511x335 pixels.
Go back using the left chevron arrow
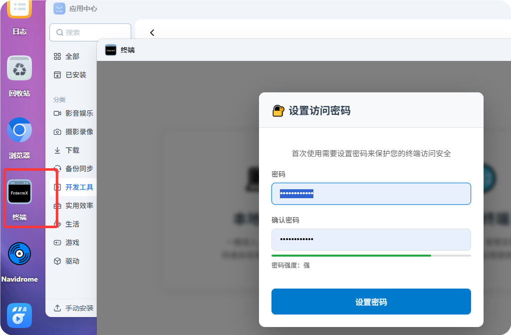coord(152,33)
